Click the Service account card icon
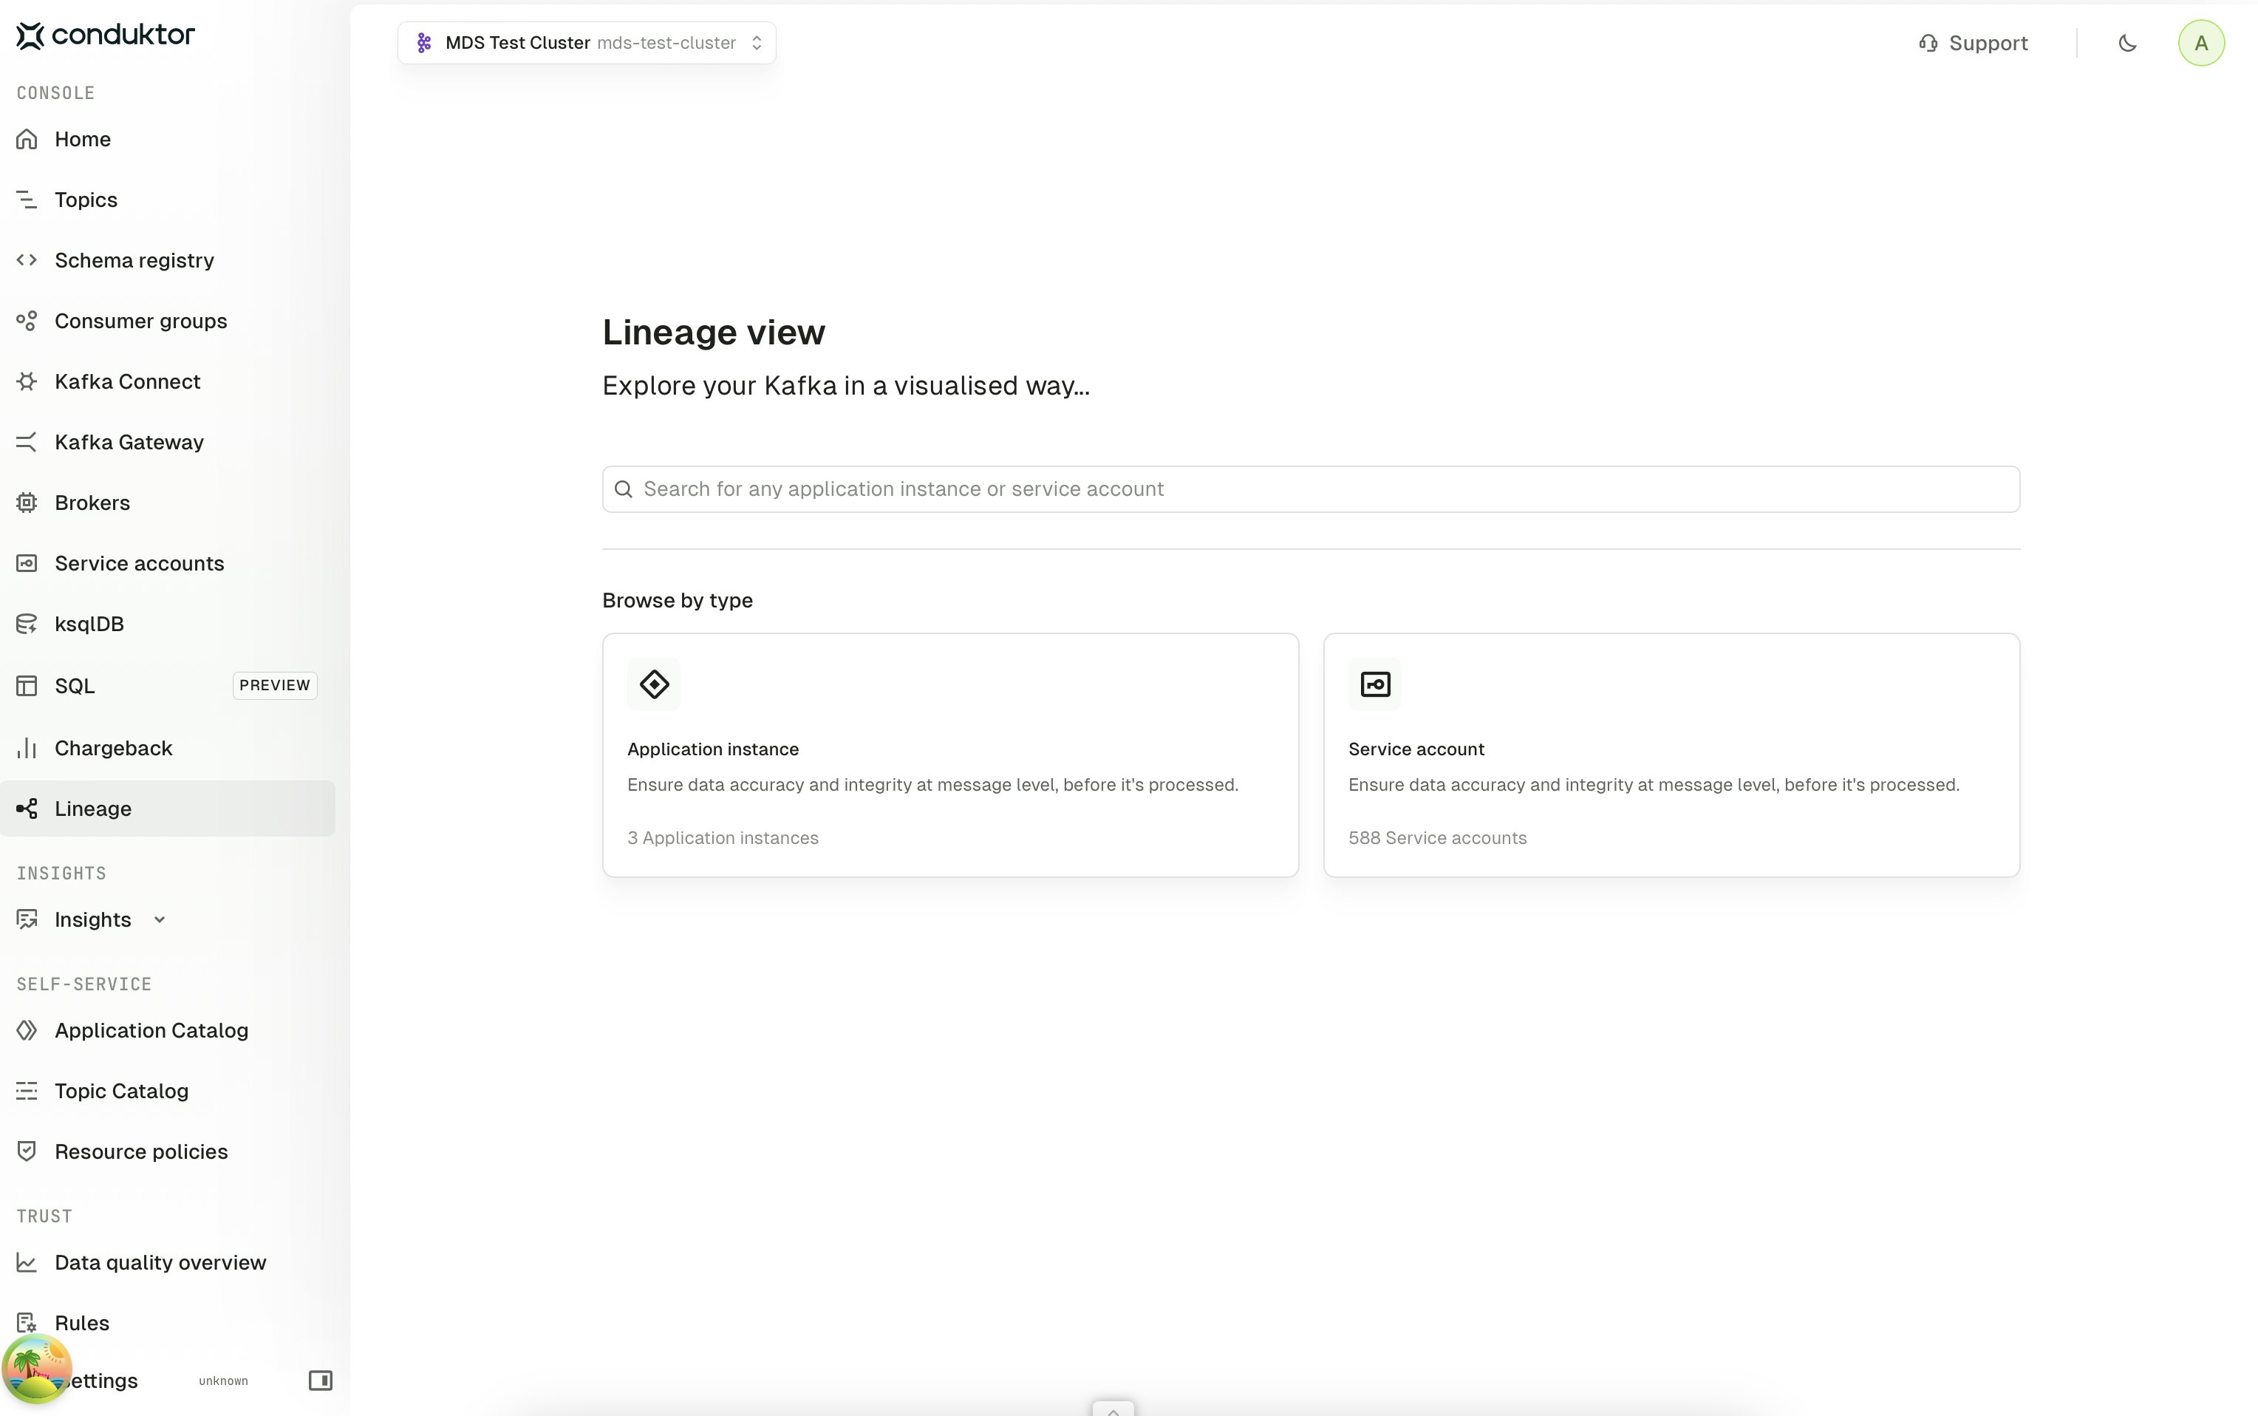The height and width of the screenshot is (1416, 2258). pyautogui.click(x=1374, y=684)
